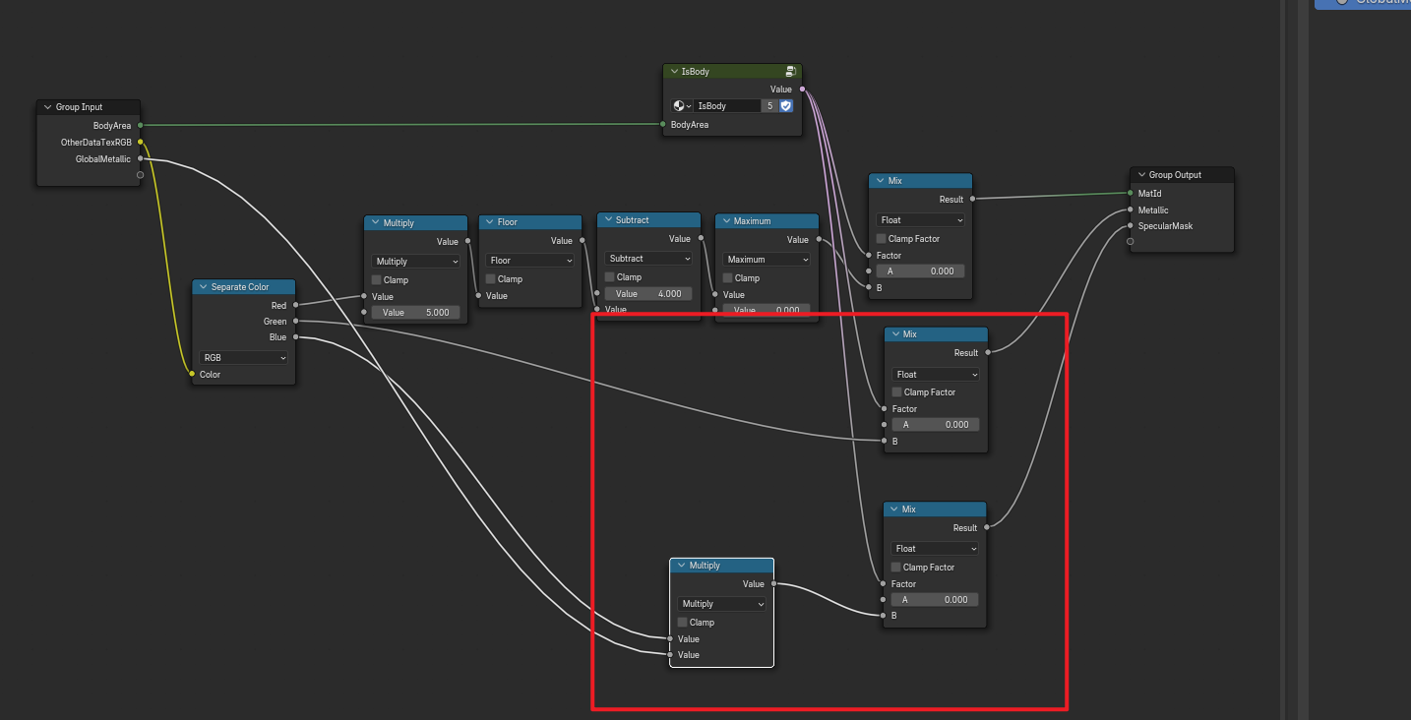Click the yellow Color input socket on Separate Color
This screenshot has width=1411, height=720.
(192, 374)
